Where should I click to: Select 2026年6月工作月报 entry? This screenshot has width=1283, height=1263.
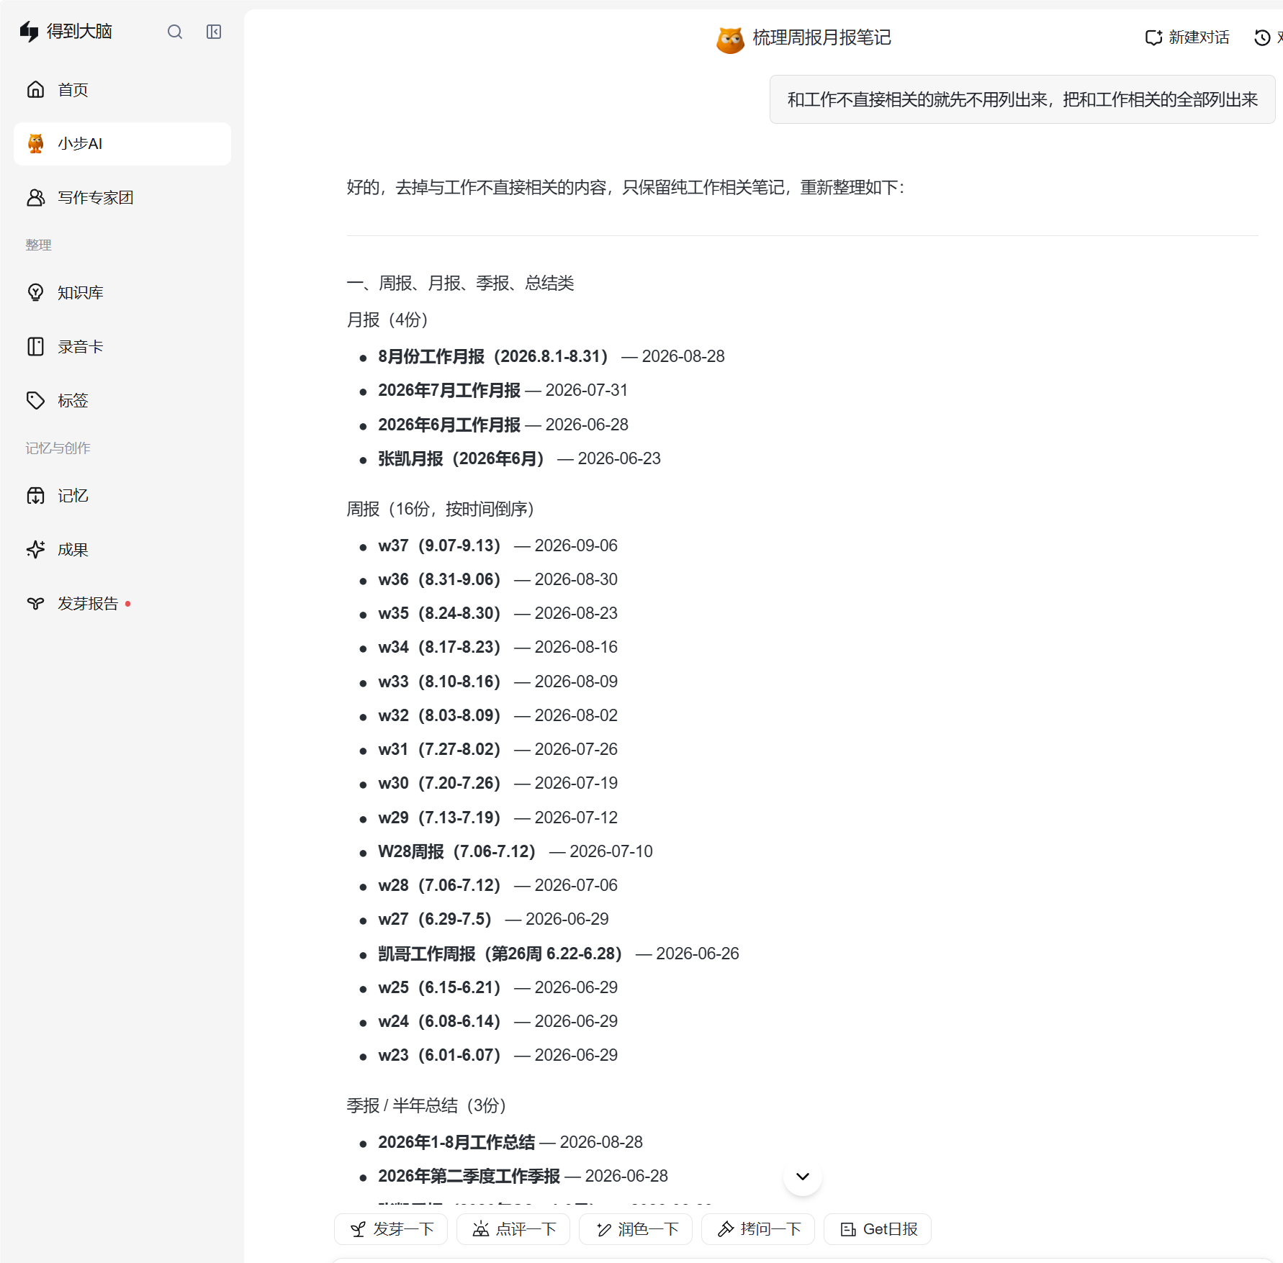point(503,425)
